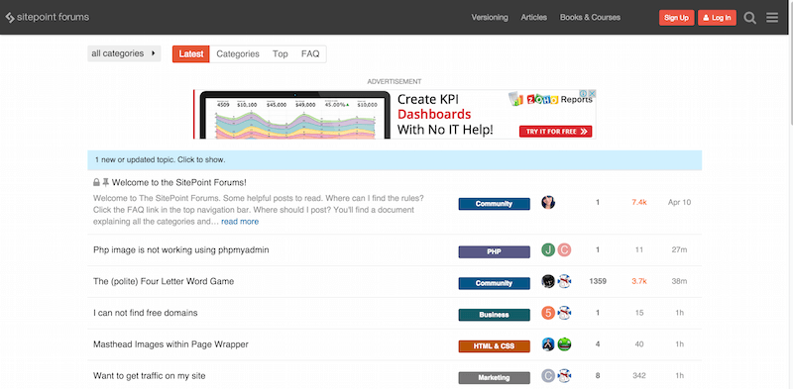Click the 342 views count on traffic row

pyautogui.click(x=639, y=376)
